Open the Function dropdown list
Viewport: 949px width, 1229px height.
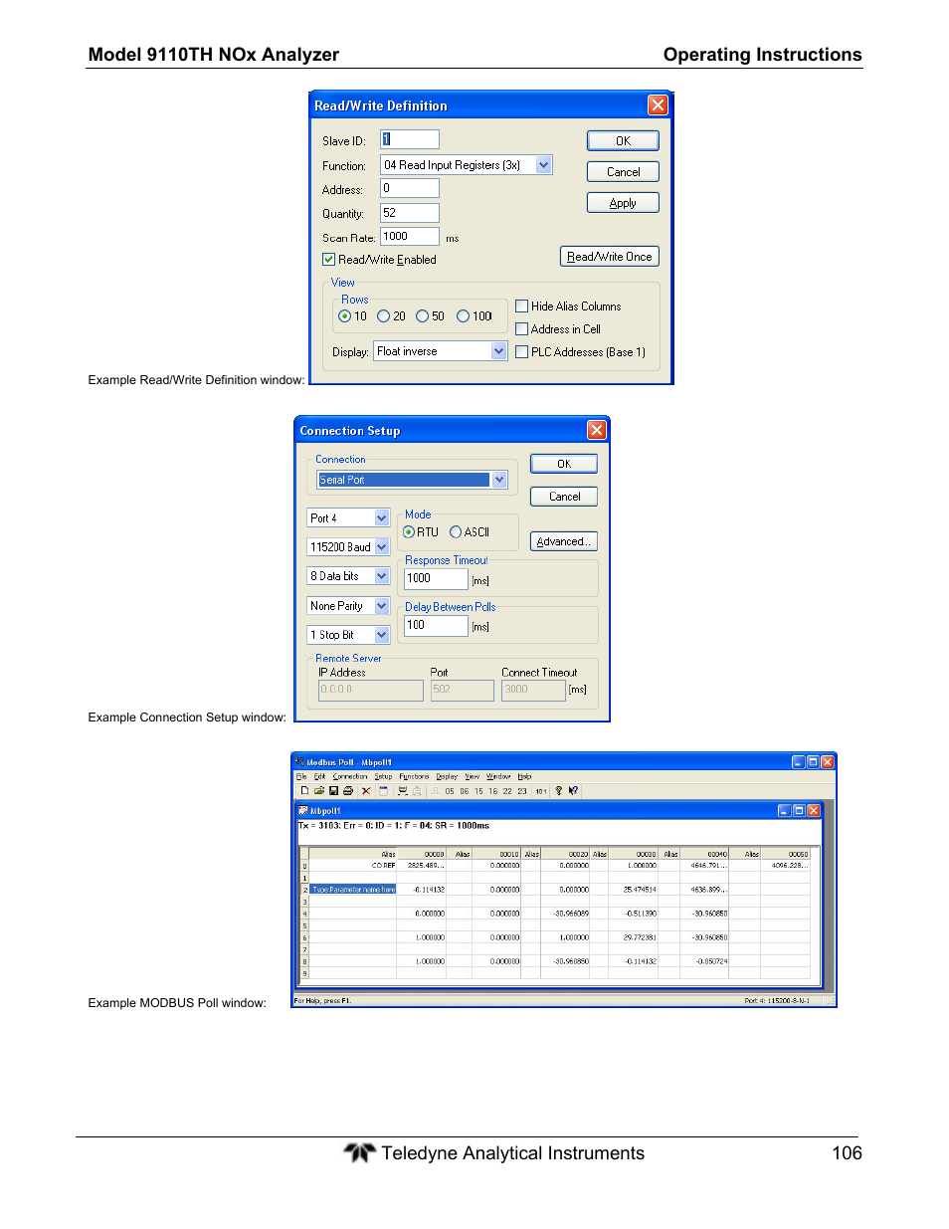(544, 165)
